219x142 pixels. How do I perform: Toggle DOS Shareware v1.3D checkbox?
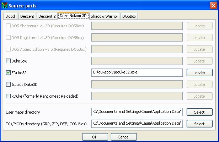pyautogui.click(x=8, y=26)
